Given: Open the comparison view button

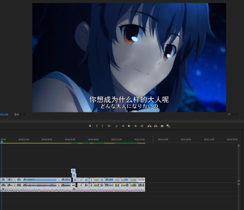Looking at the screenshot, I should [x=168, y=126].
